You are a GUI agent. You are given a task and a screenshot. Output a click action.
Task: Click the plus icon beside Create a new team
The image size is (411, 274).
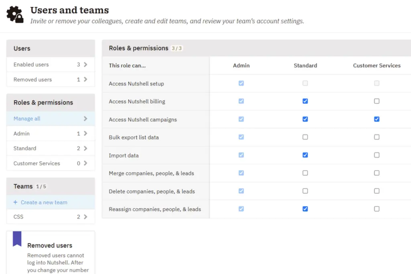[x=15, y=202]
